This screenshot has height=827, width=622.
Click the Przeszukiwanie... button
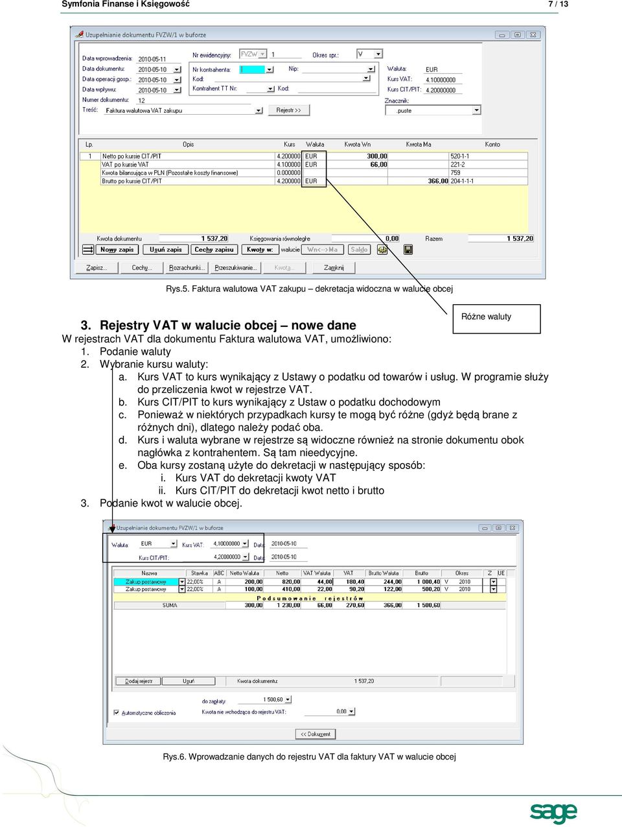coord(236,267)
